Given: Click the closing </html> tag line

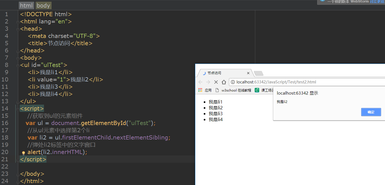Looking at the screenshot, I should [x=32, y=181].
